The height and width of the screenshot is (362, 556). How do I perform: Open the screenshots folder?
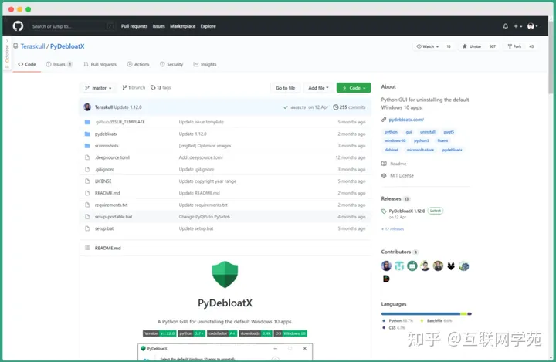107,146
